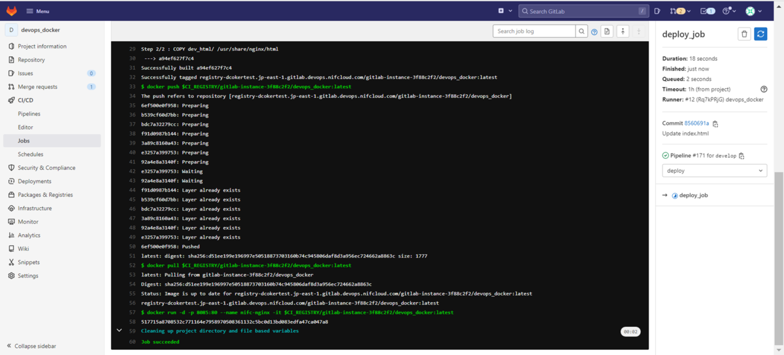Image resolution: width=784 pixels, height=355 pixels.
Task: Open the deploy stage dropdown
Action: [714, 171]
